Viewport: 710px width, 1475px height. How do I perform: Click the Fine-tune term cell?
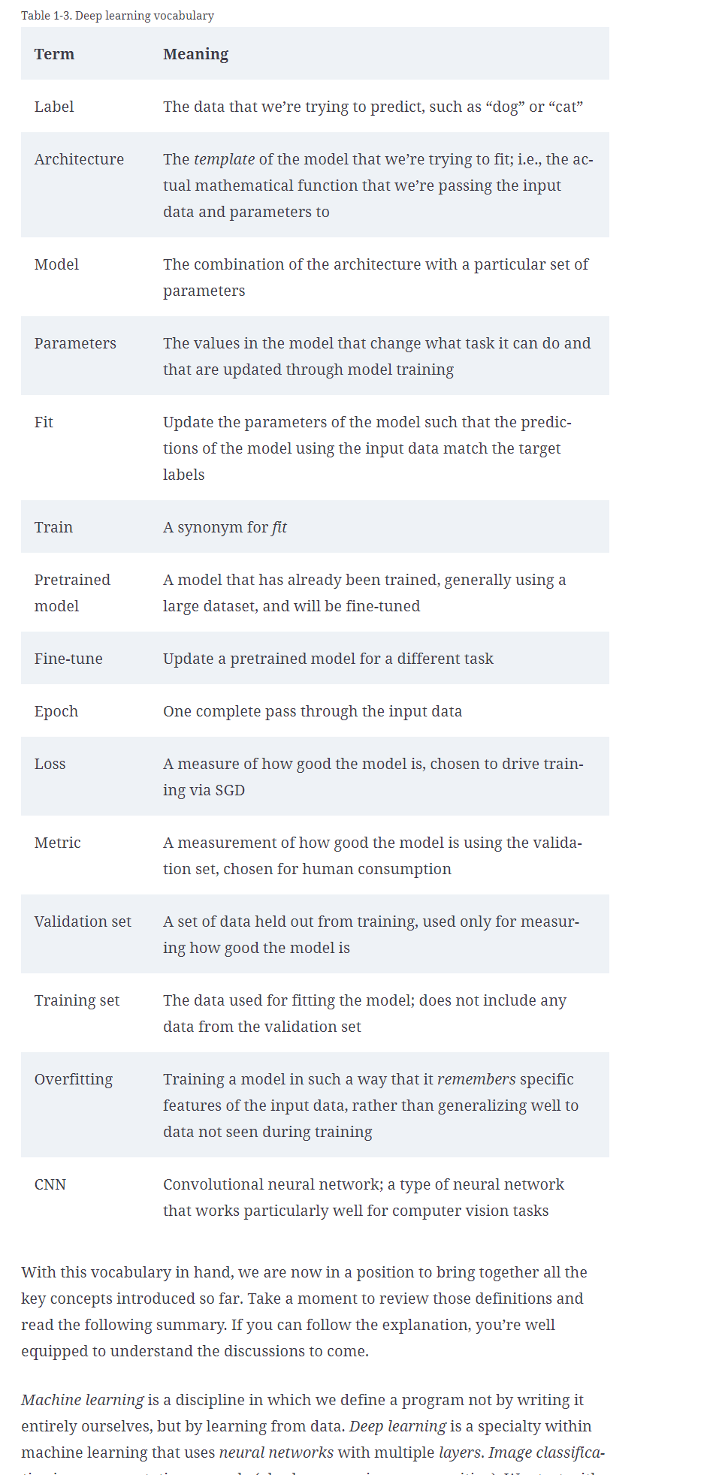tap(68, 659)
